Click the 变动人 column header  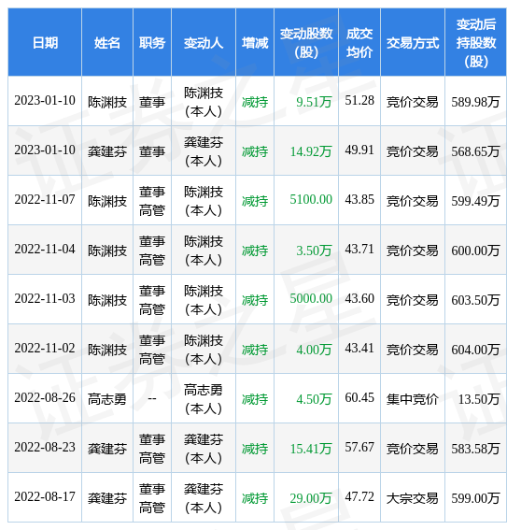[204, 43]
